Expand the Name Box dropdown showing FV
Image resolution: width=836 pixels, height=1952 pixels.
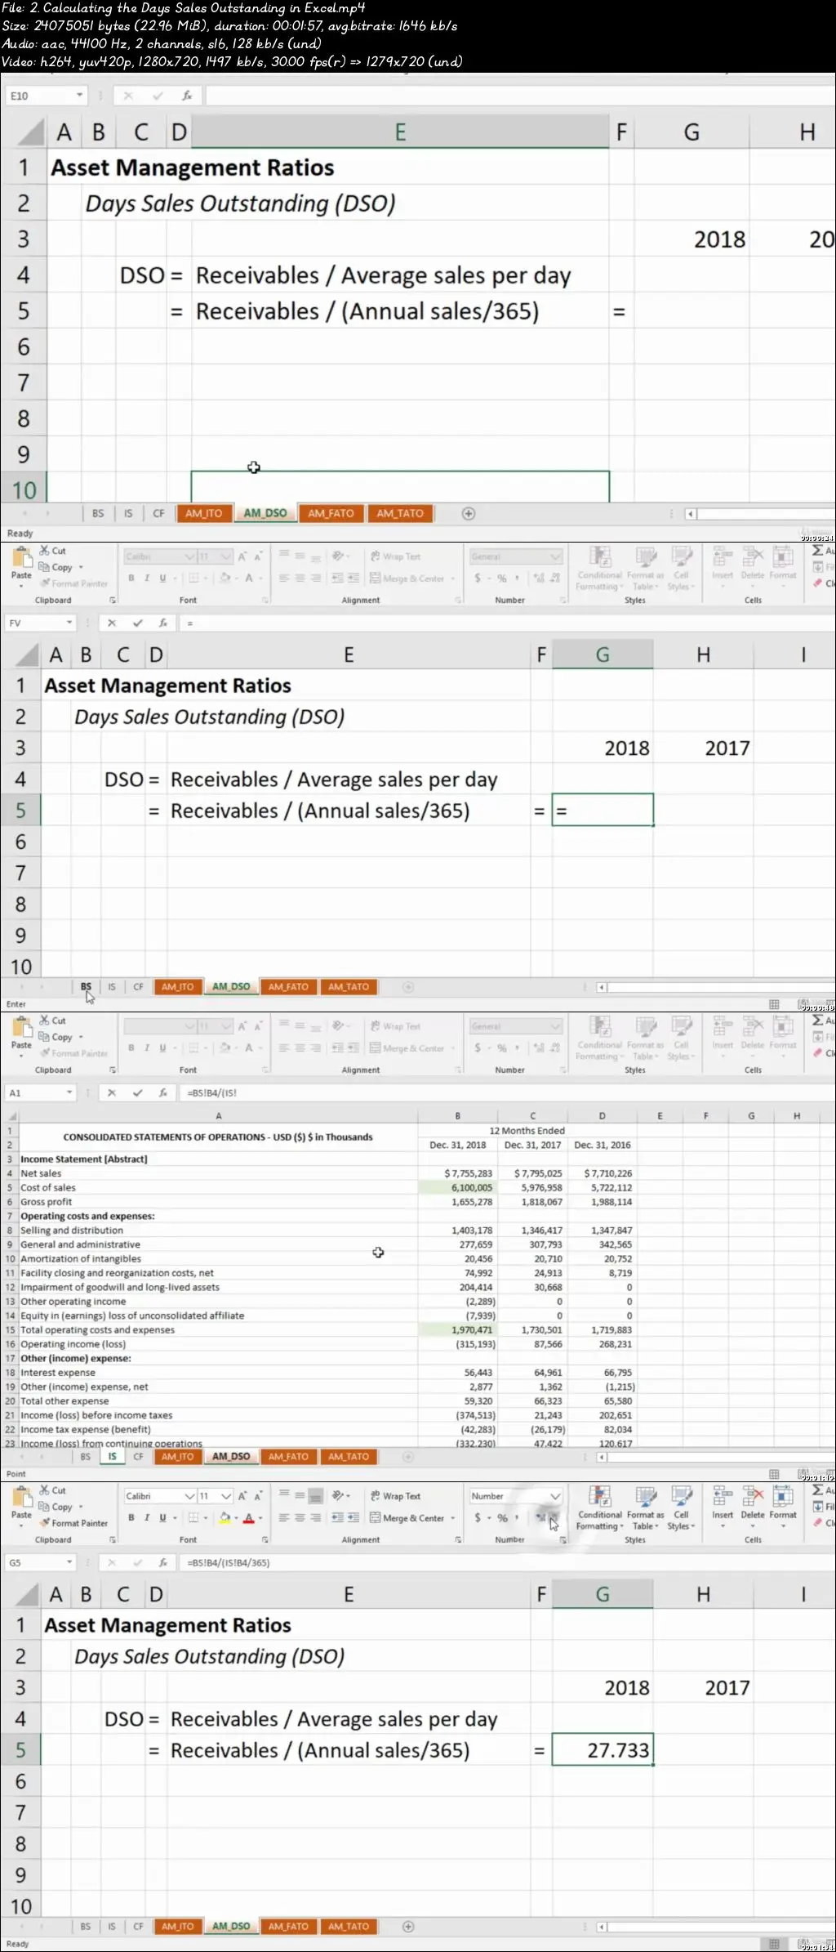69,623
